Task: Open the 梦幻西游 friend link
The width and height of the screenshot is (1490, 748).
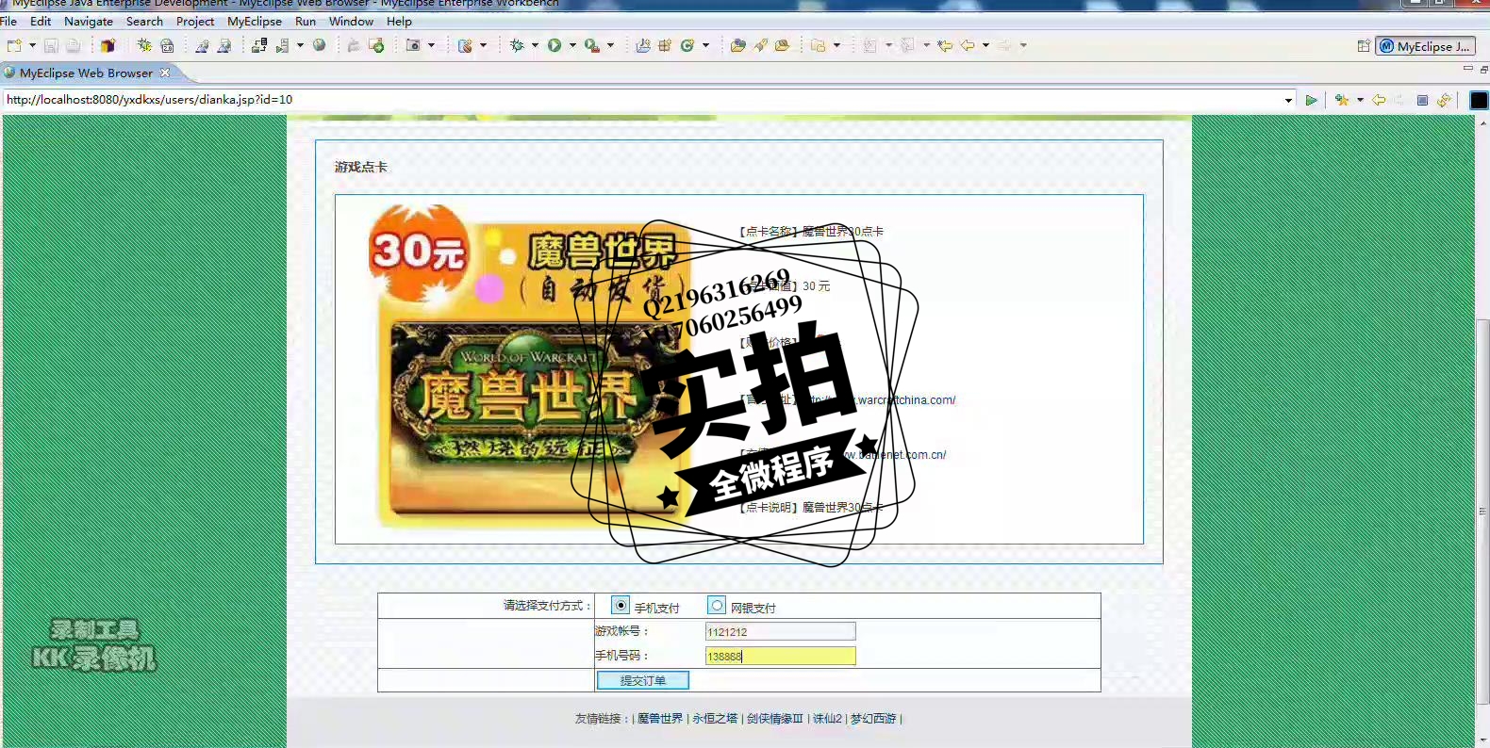Action: tap(873, 719)
